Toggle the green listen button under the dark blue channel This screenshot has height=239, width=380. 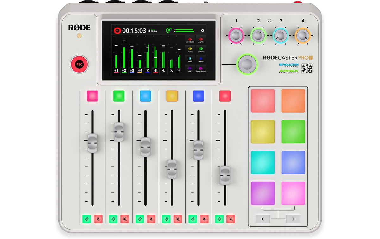click(193, 219)
